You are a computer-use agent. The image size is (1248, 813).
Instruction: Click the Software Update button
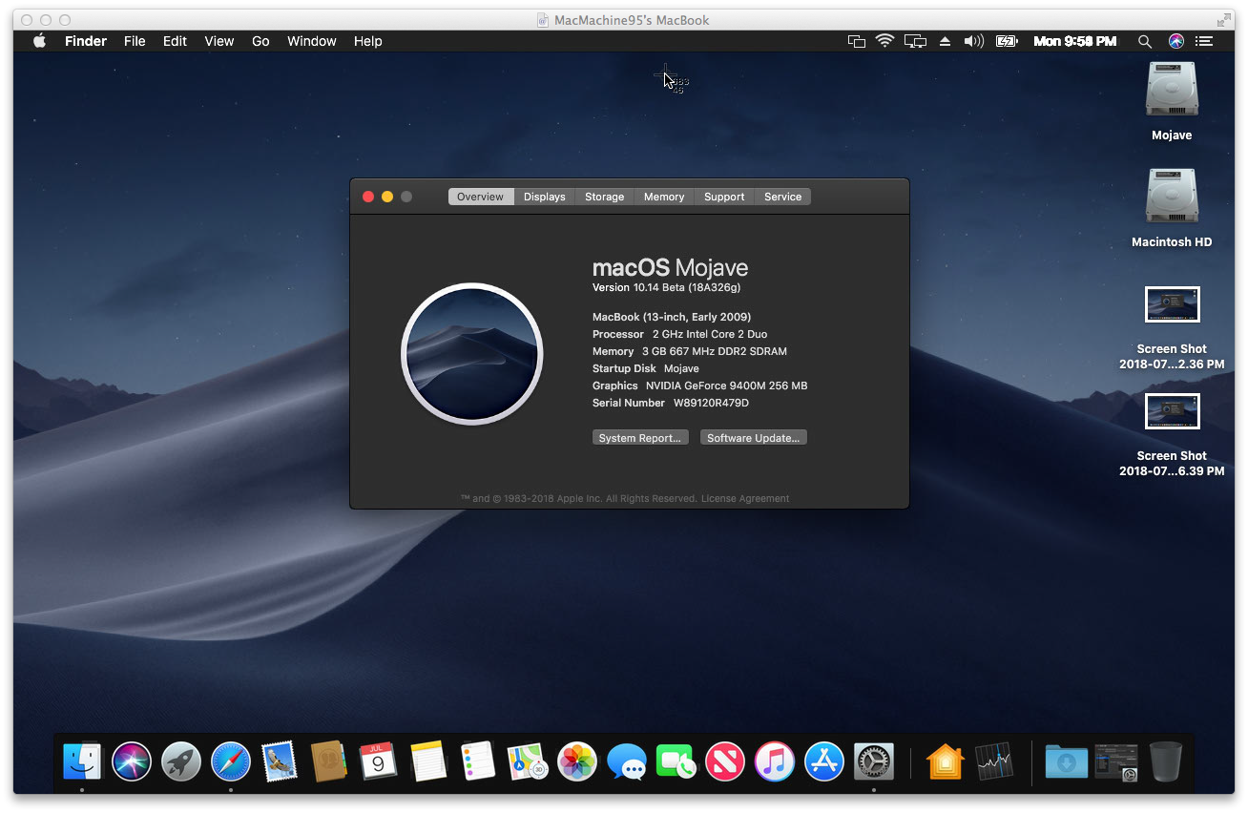(754, 438)
